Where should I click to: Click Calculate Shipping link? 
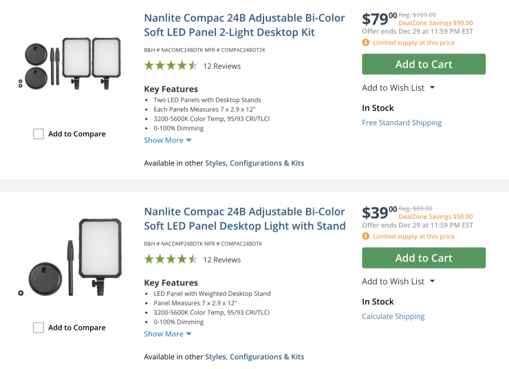(393, 317)
